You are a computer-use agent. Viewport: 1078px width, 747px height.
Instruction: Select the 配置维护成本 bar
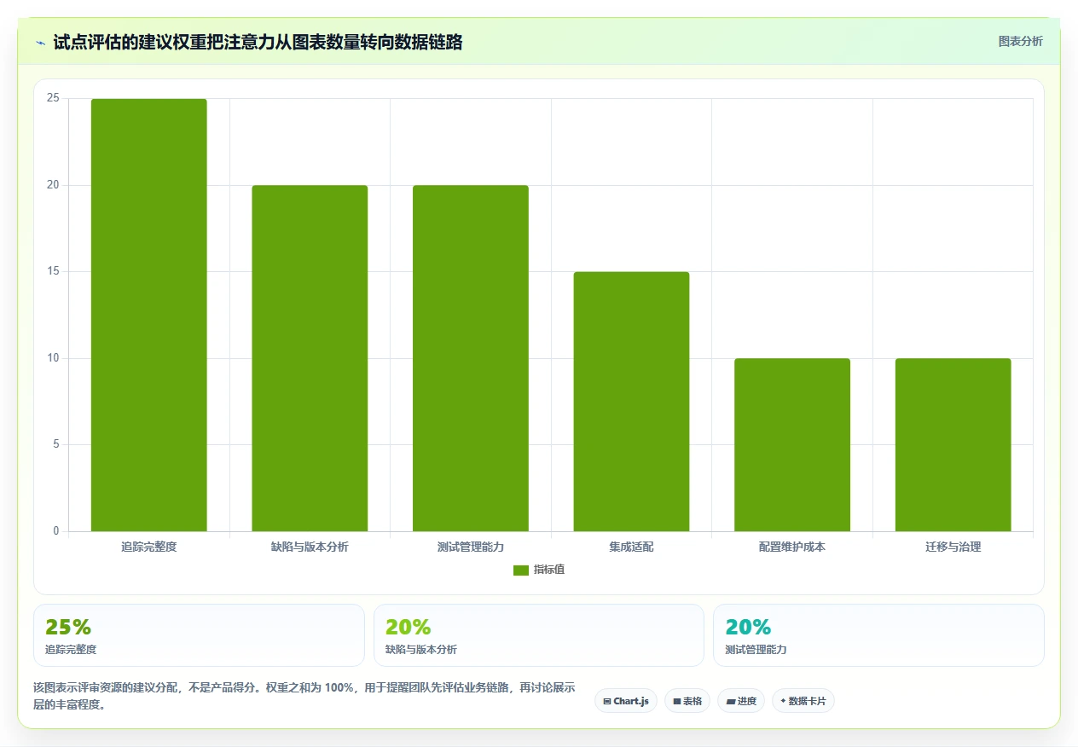792,445
